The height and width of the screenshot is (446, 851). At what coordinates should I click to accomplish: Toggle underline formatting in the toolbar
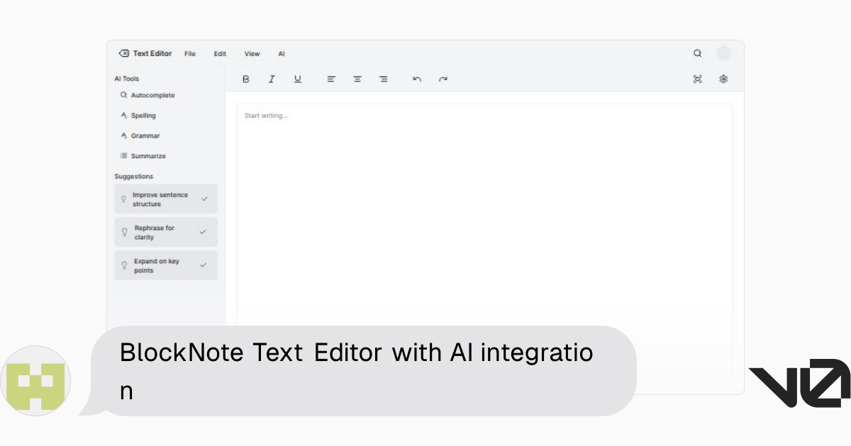coord(298,79)
